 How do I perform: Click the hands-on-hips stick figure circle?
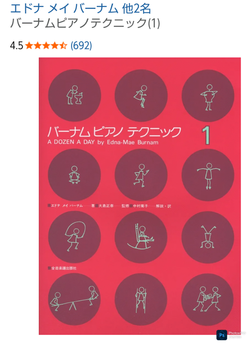pos(208,96)
